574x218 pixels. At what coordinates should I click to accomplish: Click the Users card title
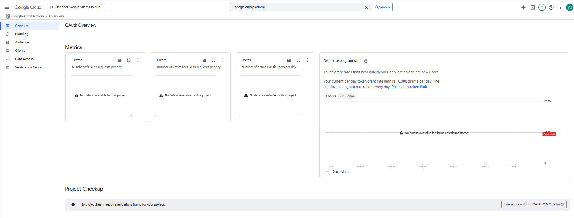point(246,60)
